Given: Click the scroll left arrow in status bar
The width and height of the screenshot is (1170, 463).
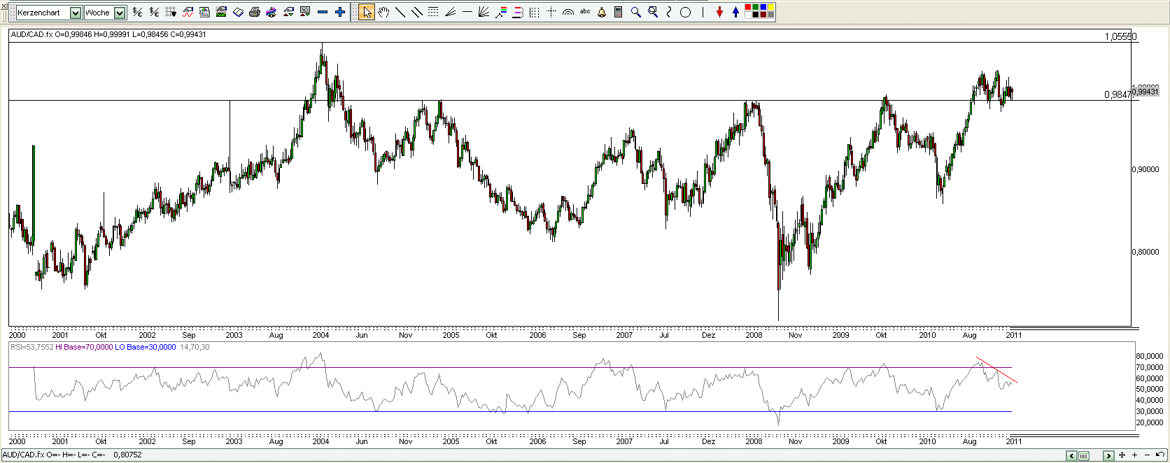Looking at the screenshot, I should 1071,456.
